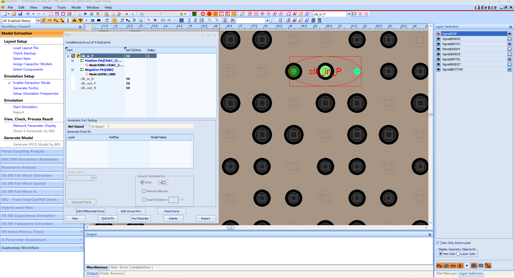Image resolution: width=514 pixels, height=278 pixels.
Task: Open the binoculars find icon
Action: 232,20
